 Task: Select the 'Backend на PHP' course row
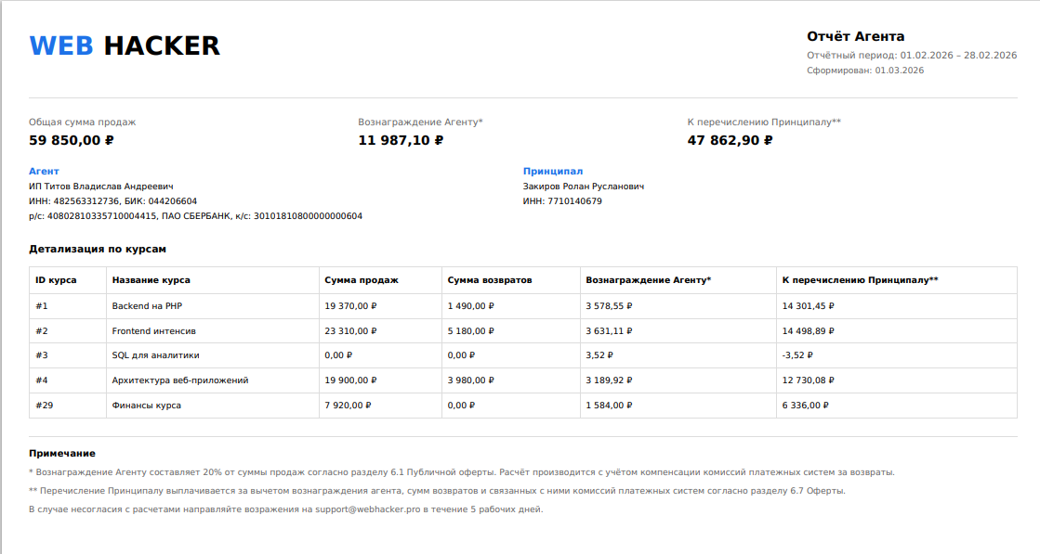pyautogui.click(x=144, y=305)
